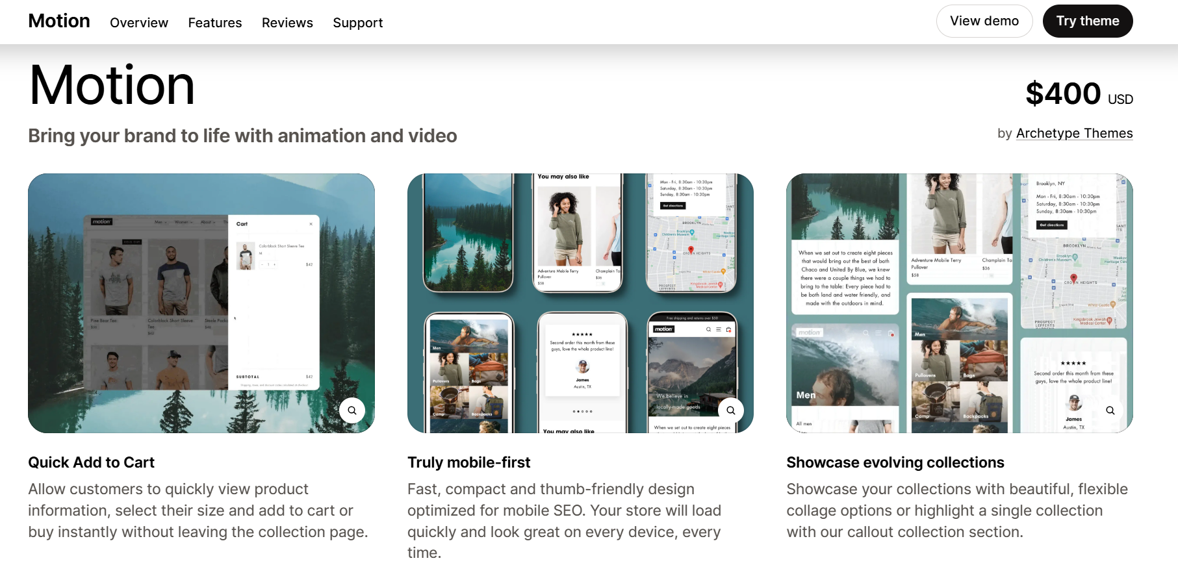The height and width of the screenshot is (565, 1178).
Task: Click the Try theme button
Action: [1088, 21]
